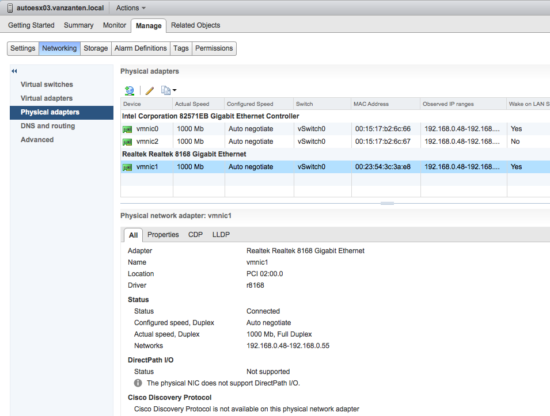Open the Related Objects tab
The image size is (550, 416).
point(195,25)
